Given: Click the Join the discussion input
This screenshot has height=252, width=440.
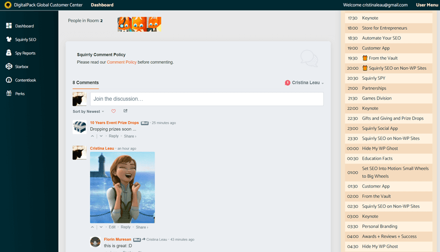Looking at the screenshot, I should (207, 99).
